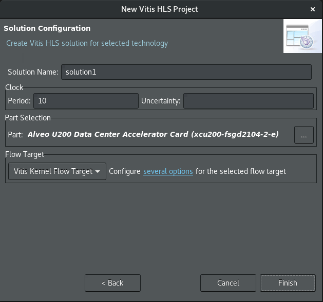Click the 'Solution Name:' label
323x302 pixels.
pos(33,73)
